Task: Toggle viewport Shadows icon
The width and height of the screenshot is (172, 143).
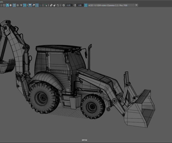Action: pyautogui.click(x=25, y=5)
